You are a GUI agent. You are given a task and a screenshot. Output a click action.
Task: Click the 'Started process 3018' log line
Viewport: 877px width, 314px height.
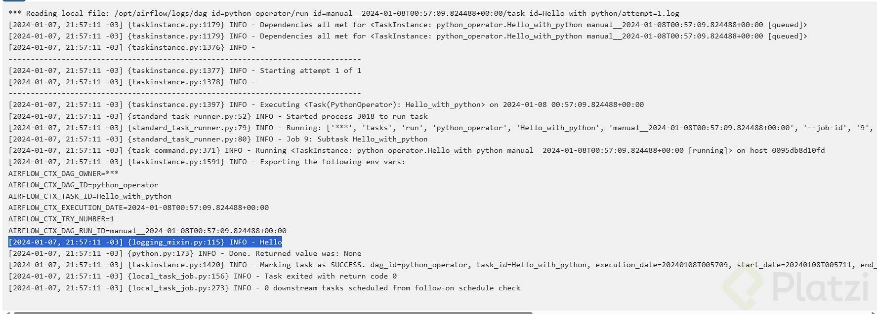coord(218,116)
